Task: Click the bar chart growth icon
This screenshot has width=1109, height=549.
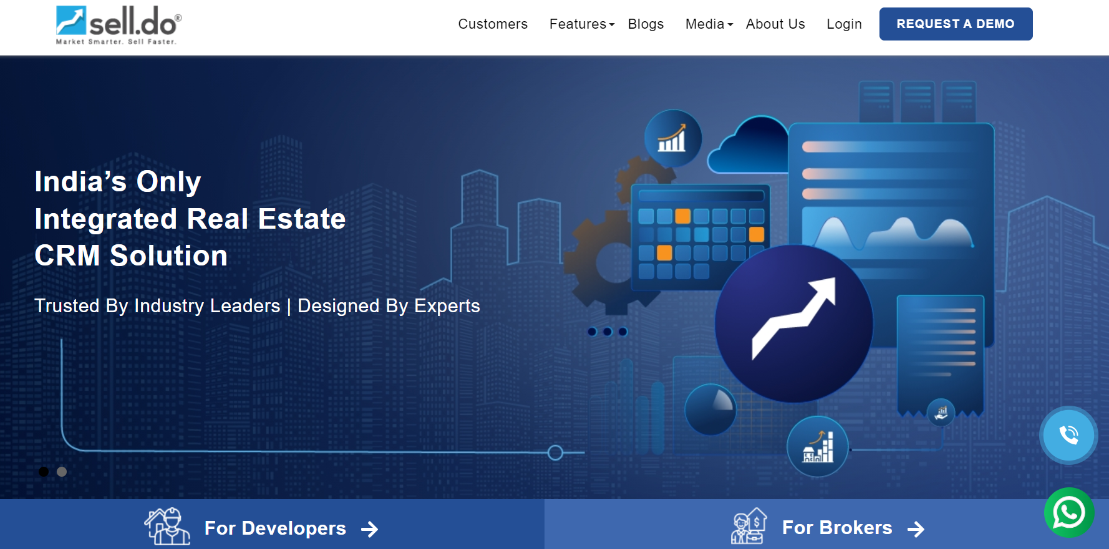Action: (672, 138)
